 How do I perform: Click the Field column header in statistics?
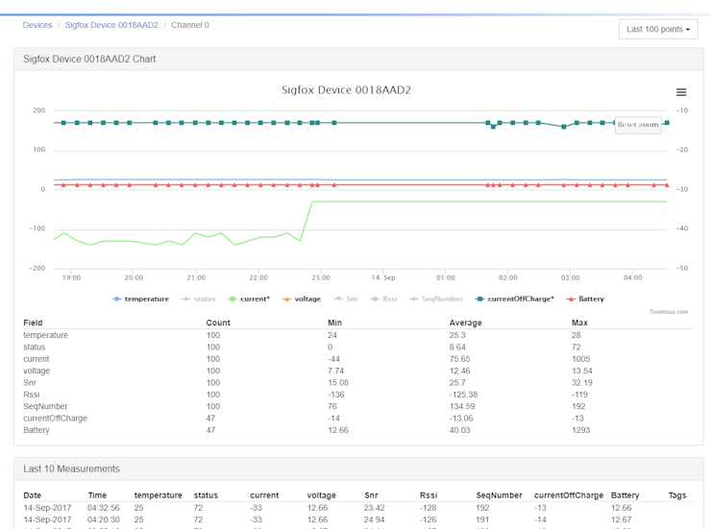coord(33,323)
